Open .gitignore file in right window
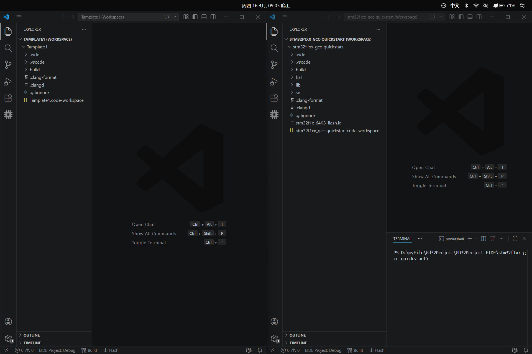This screenshot has width=532, height=354. pos(305,116)
